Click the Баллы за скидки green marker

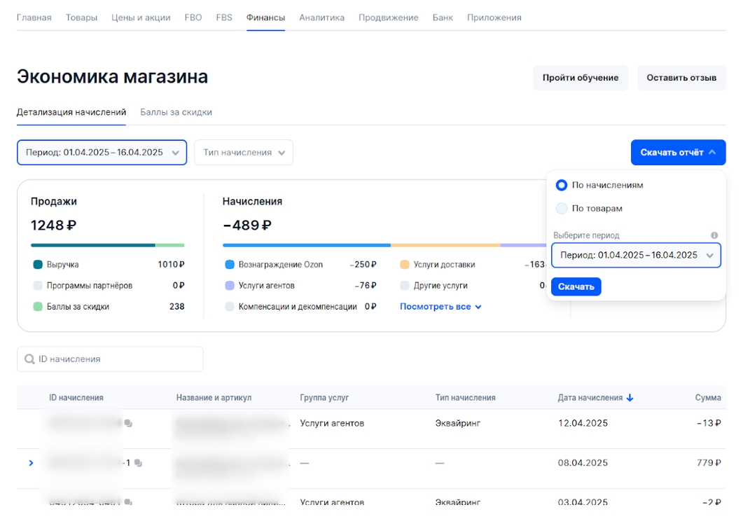click(x=38, y=307)
